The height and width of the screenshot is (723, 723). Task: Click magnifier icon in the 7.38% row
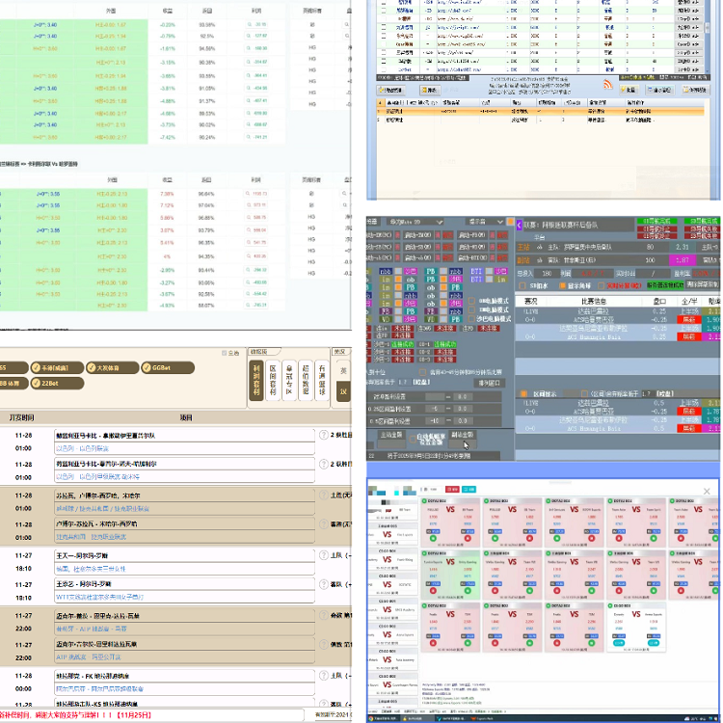point(248,194)
